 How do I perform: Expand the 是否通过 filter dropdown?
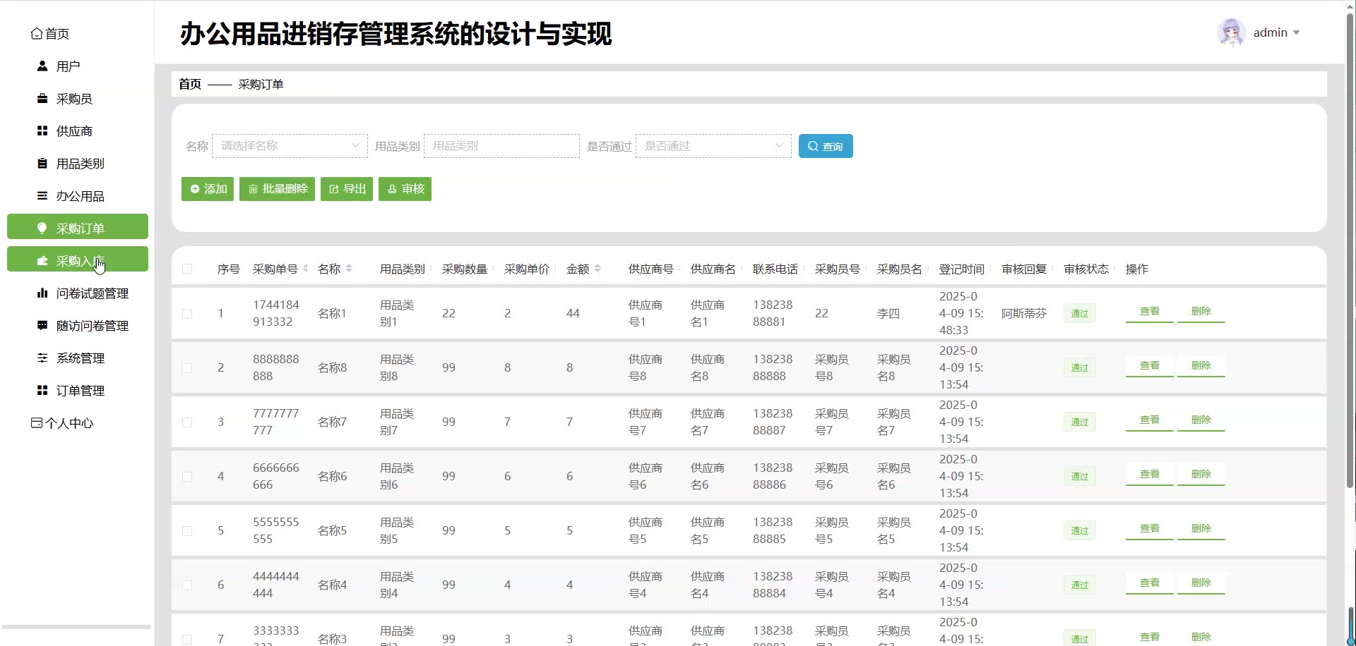[713, 146]
